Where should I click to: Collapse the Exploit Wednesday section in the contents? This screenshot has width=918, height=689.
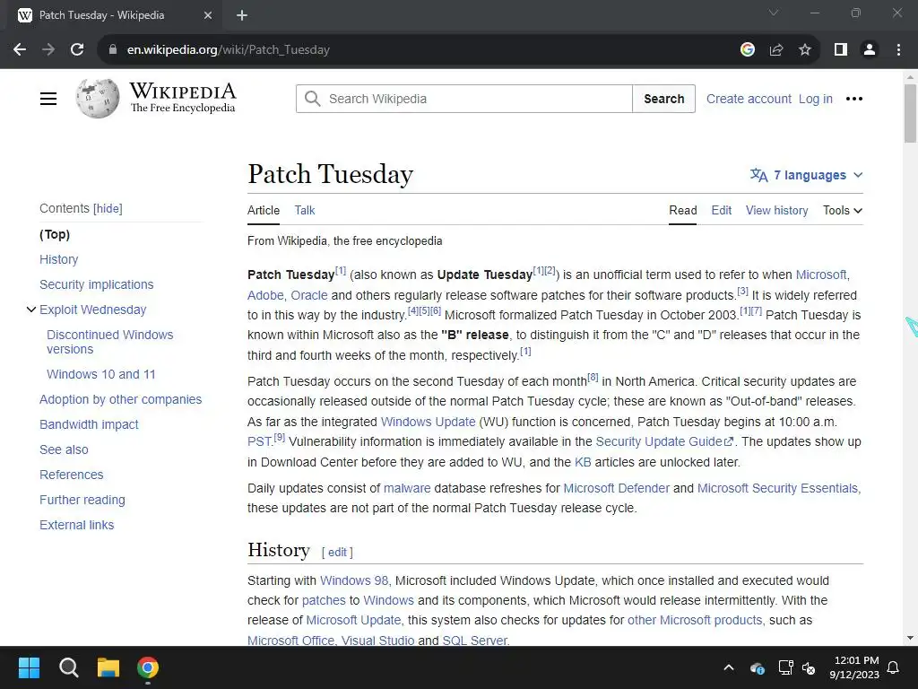pyautogui.click(x=31, y=310)
